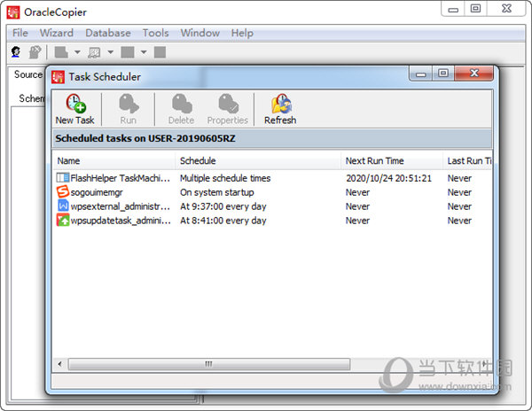Open the File menu
This screenshot has height=411, width=532.
coord(20,33)
